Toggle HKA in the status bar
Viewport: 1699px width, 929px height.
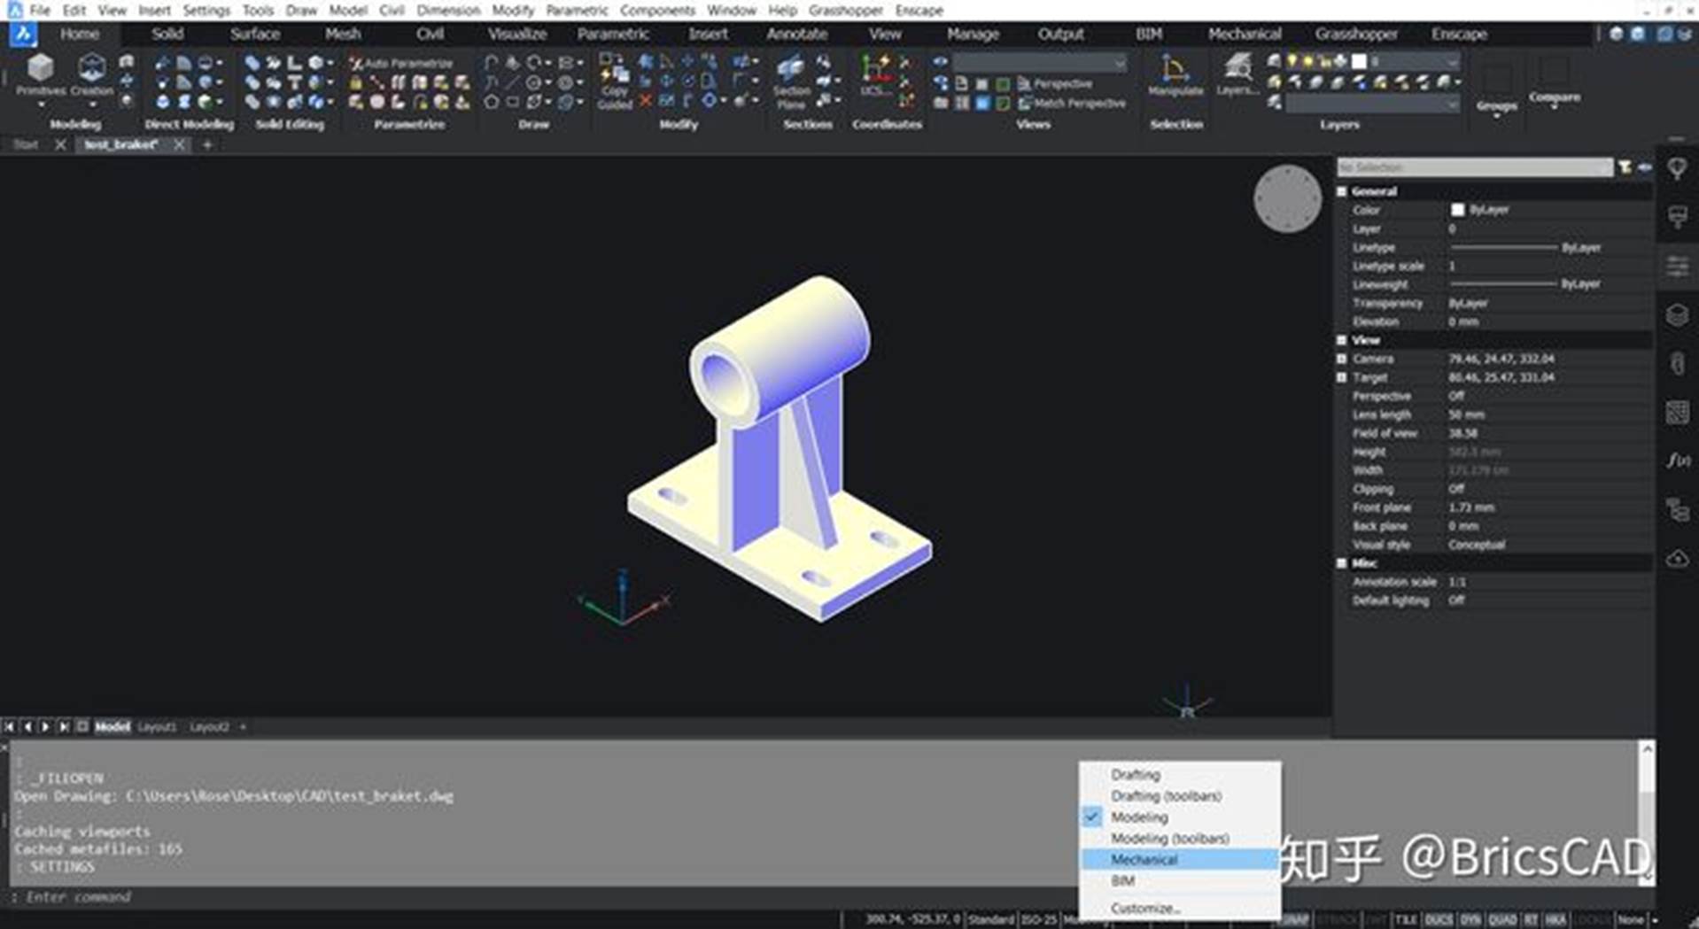(x=1556, y=919)
